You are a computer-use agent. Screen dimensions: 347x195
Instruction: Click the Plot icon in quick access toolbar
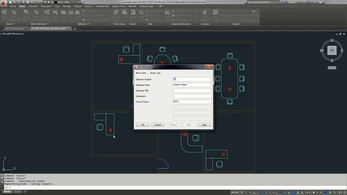tap(28, 2)
